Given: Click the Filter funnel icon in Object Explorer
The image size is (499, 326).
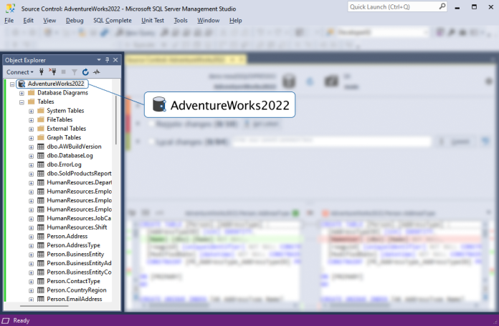Looking at the screenshot, I should 74,72.
